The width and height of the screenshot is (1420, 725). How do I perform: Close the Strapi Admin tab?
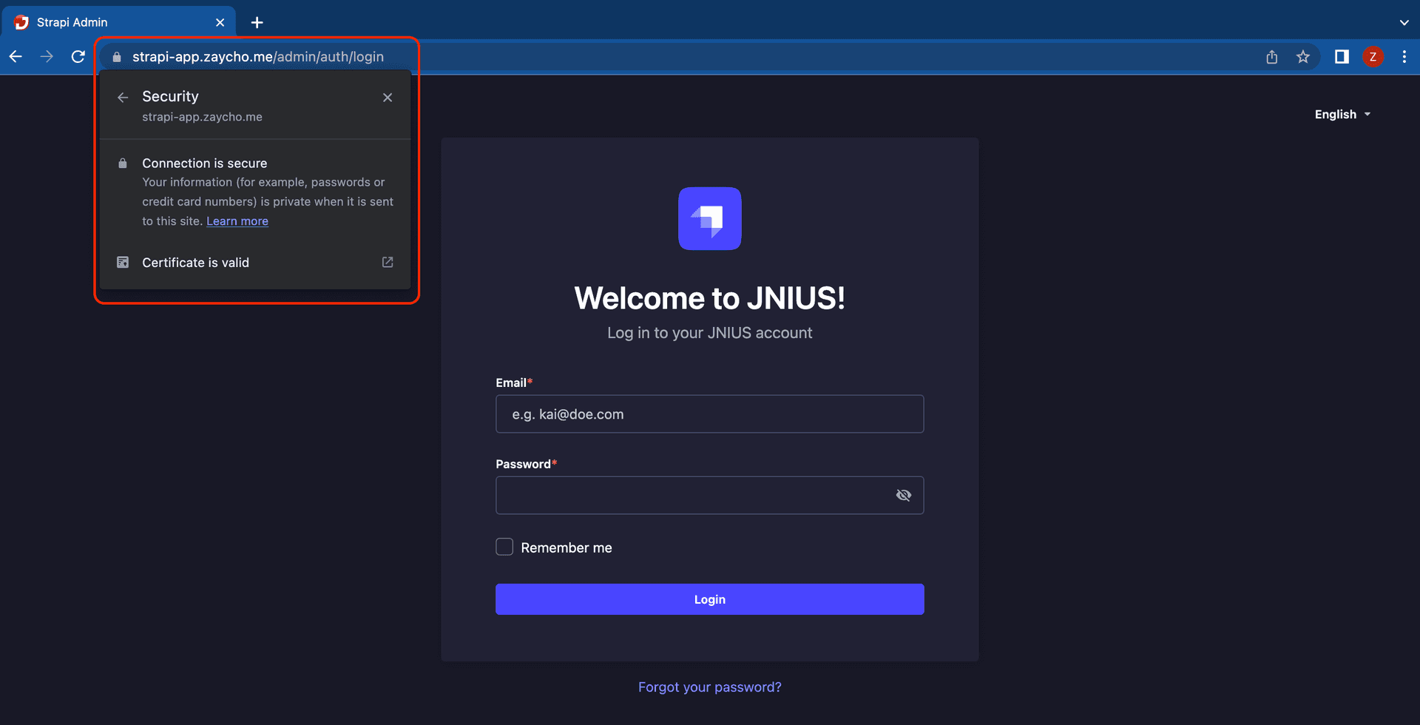[x=220, y=23]
